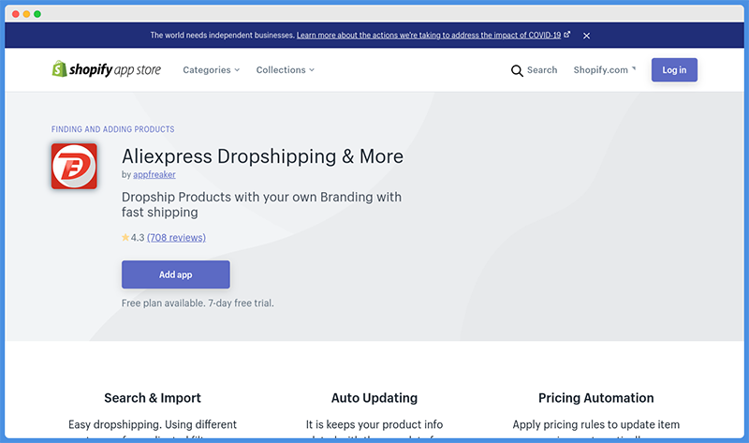Open the 708 reviews link
Screen dimensions: 749x443
(176, 238)
